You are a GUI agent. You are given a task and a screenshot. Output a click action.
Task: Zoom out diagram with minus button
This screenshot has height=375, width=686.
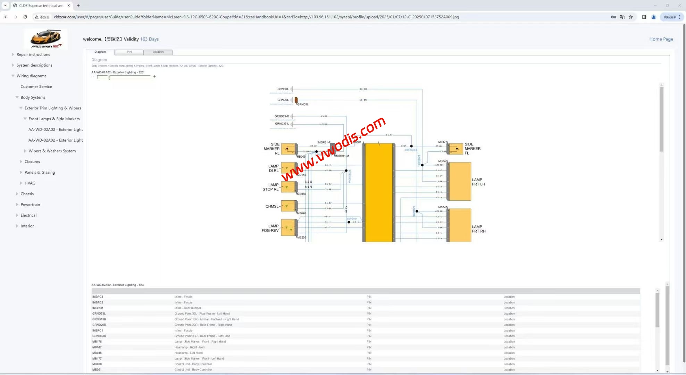[x=92, y=77]
